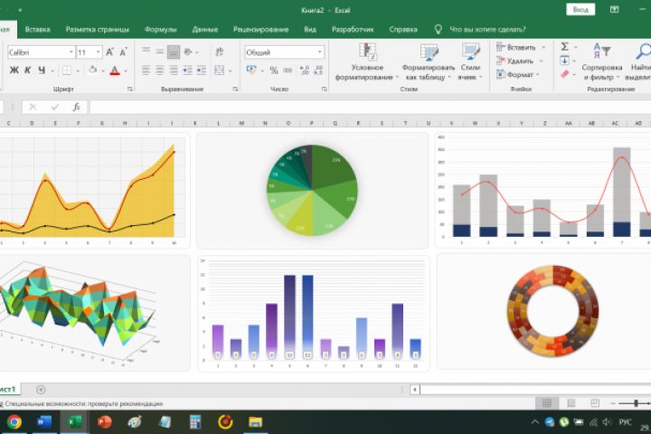
Task: Add a new sheet with plus button
Action: pyautogui.click(x=41, y=390)
